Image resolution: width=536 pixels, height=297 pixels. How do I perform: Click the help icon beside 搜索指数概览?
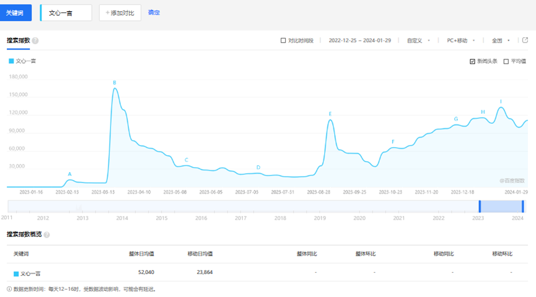pyautogui.click(x=46, y=235)
